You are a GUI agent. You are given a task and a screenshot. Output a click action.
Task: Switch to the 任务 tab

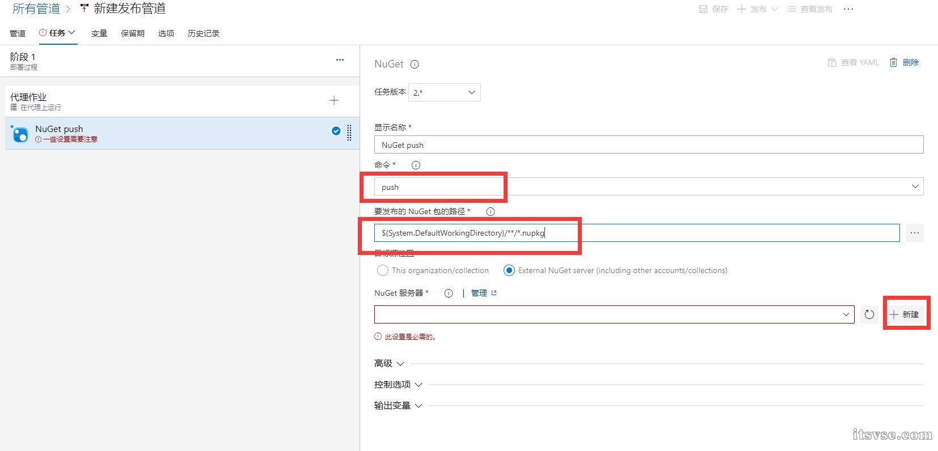57,33
